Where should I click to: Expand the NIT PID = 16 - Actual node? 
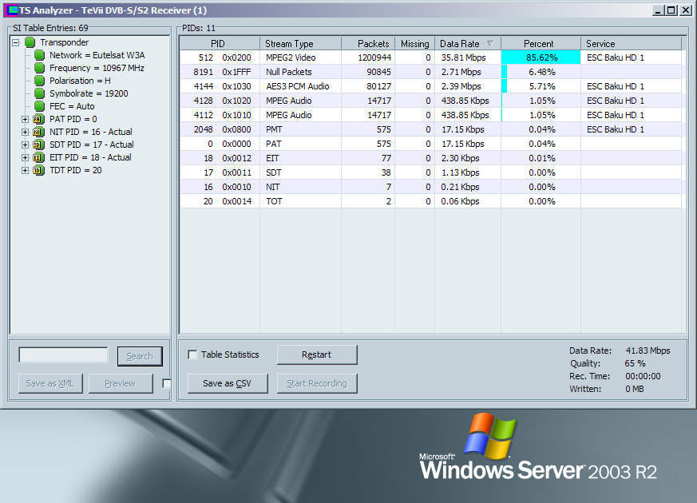tap(26, 132)
